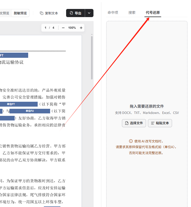Click the 单位FT redacted block
This screenshot has height=207, width=191.
19,104
